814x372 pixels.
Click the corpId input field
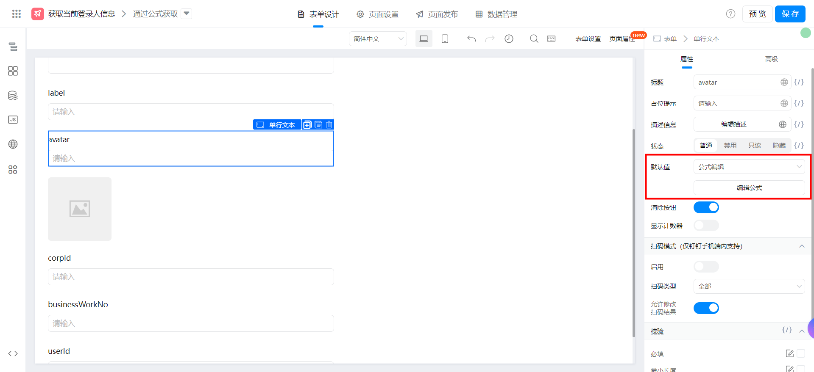191,277
